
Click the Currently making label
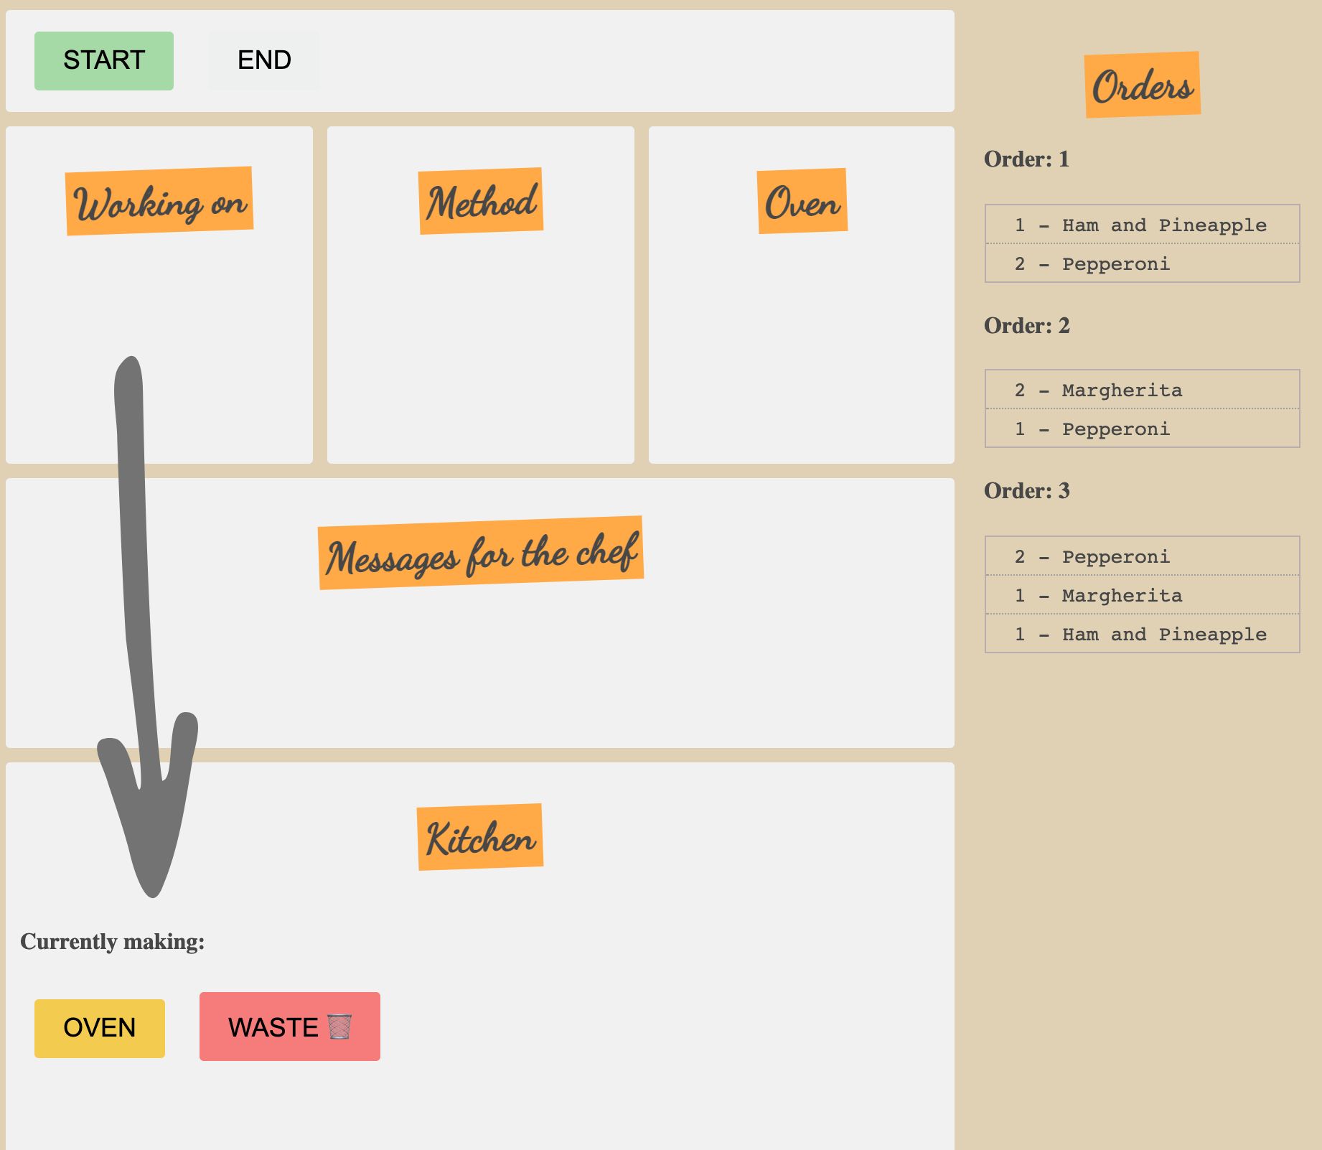[x=113, y=942]
